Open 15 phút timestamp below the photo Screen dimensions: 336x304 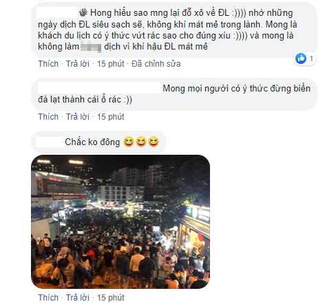point(110,298)
